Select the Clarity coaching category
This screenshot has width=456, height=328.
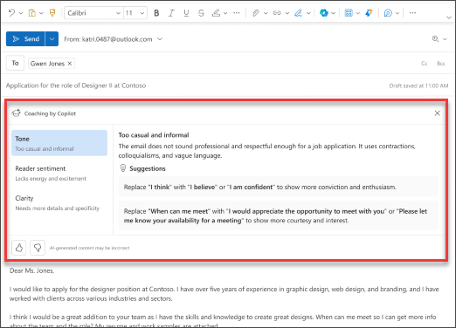[59, 202]
